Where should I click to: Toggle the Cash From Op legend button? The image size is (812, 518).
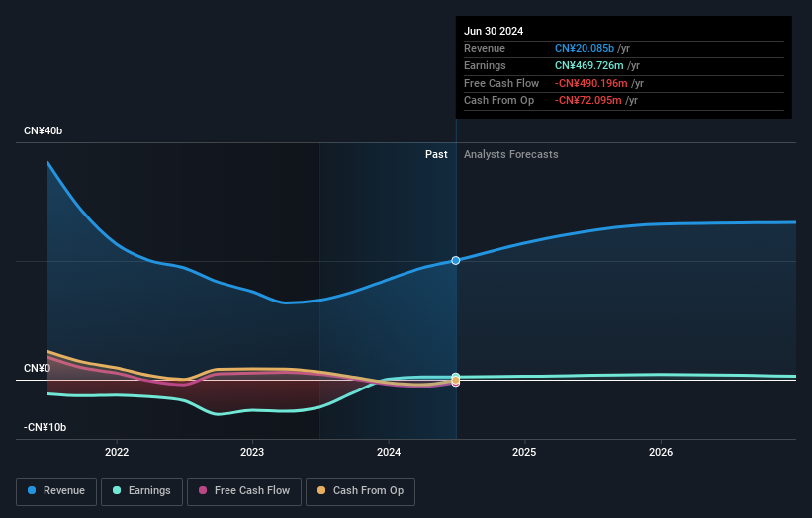click(360, 491)
